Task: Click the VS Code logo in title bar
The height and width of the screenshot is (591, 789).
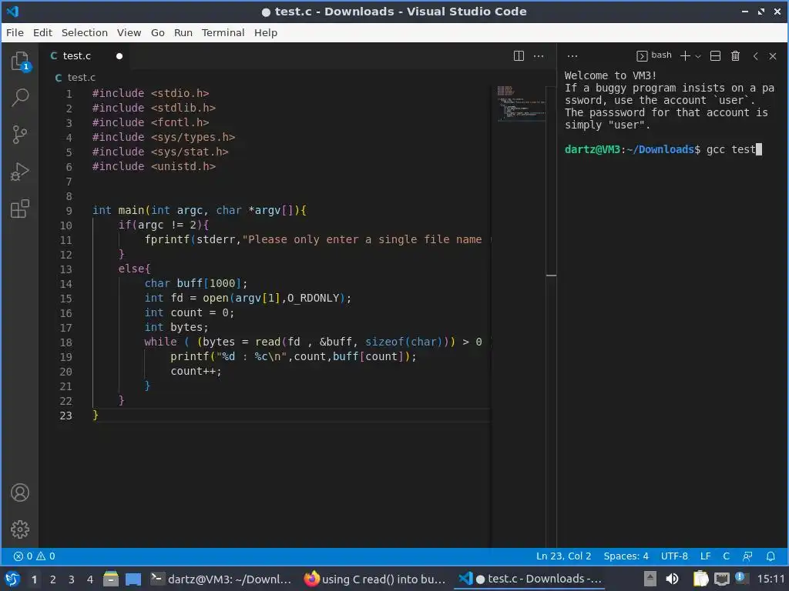Action: 12,11
